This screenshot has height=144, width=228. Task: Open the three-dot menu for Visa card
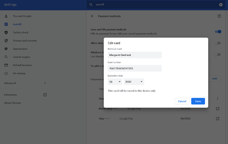pos(217,99)
